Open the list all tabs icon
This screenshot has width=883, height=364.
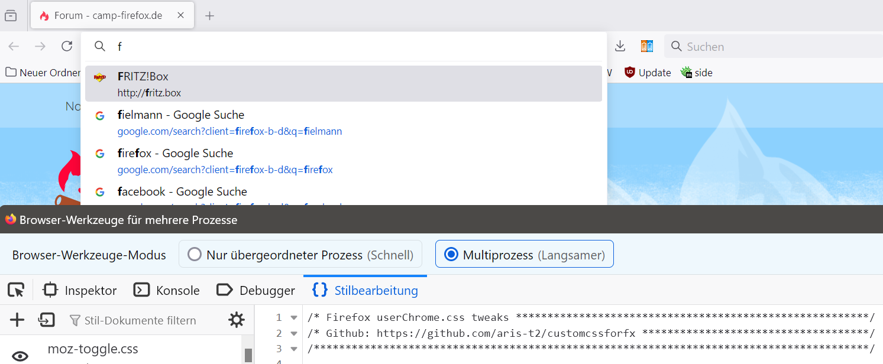click(x=11, y=16)
